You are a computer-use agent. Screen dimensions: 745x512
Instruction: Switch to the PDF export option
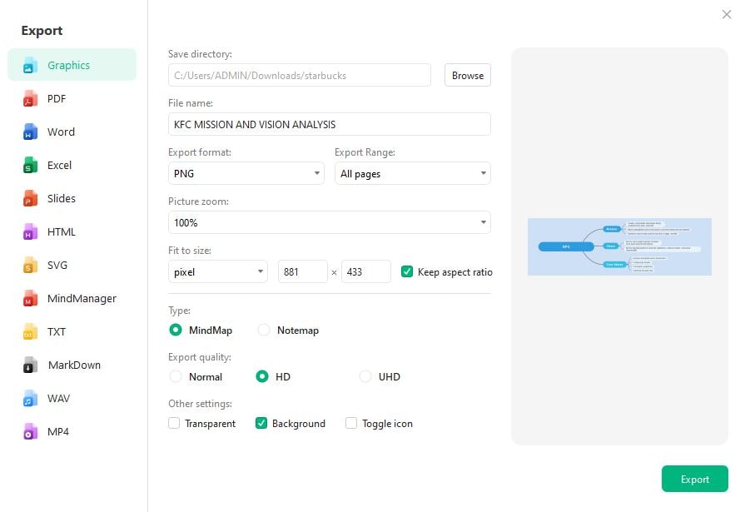[72, 99]
